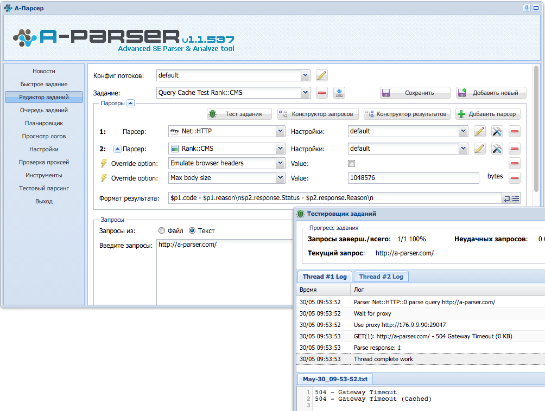Viewport: 545px width, 411px height.
Task: Delete the Query Cache Test task preset
Action: (x=322, y=93)
